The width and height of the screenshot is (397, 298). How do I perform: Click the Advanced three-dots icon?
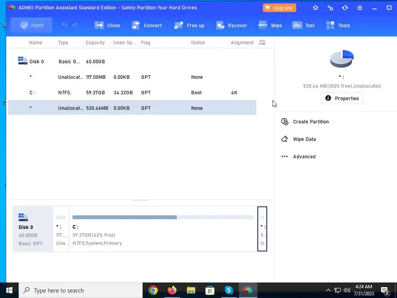[x=285, y=157]
